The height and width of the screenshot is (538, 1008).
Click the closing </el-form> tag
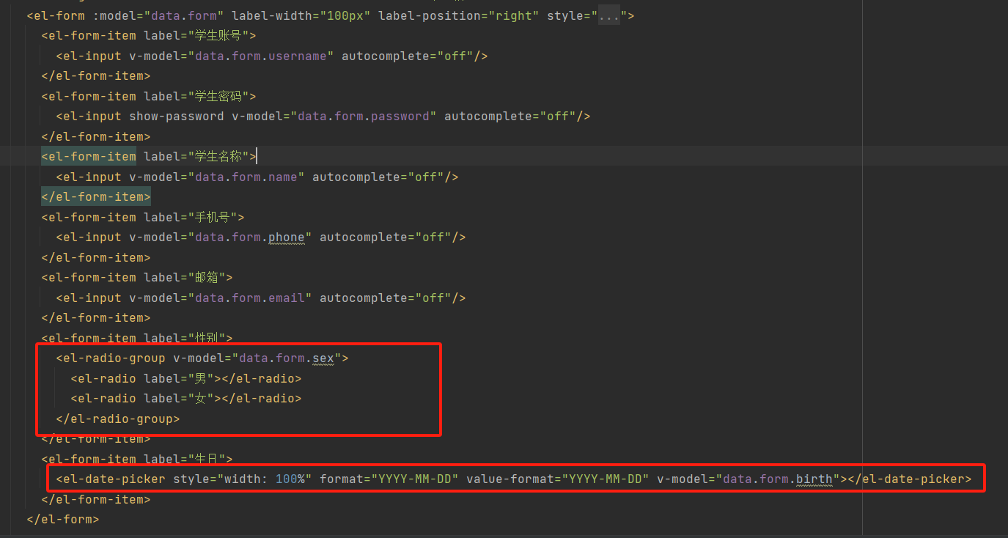(x=63, y=519)
